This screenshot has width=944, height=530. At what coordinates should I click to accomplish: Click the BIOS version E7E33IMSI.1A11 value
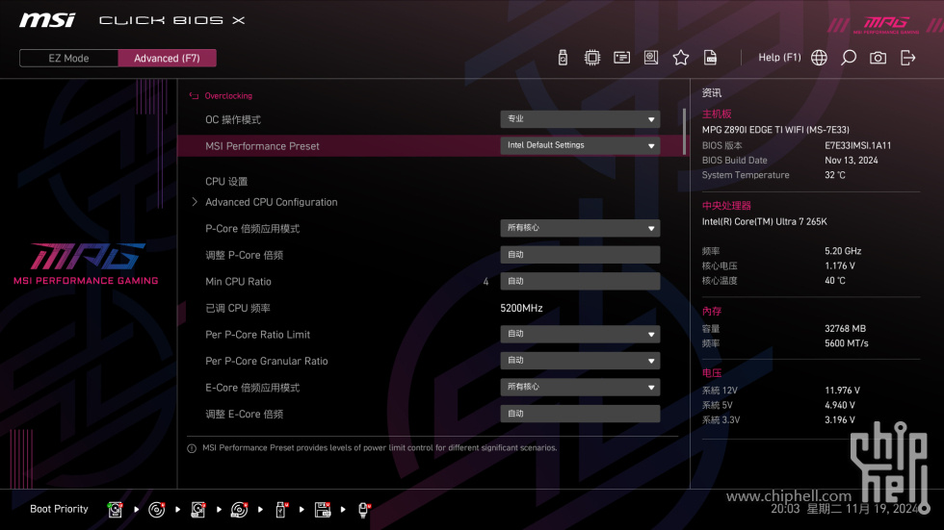tap(857, 145)
